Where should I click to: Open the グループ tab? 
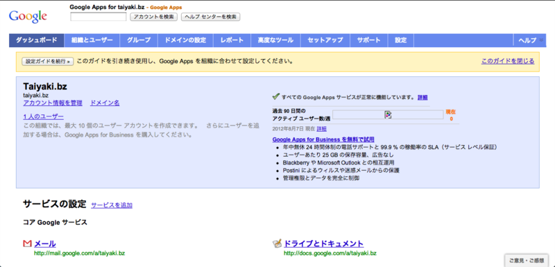[x=139, y=40]
